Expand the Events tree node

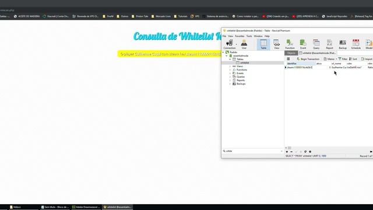pyautogui.click(x=230, y=73)
